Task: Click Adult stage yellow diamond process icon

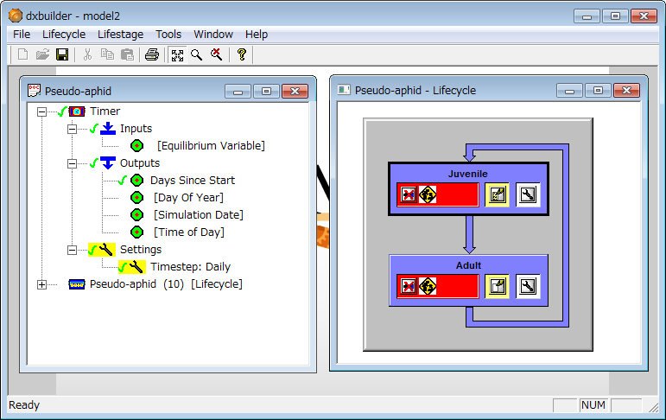Action: point(428,287)
